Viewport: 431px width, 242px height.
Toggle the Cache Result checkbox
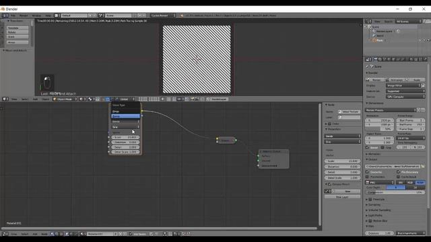point(398,177)
